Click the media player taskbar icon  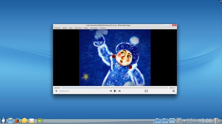click(40, 121)
